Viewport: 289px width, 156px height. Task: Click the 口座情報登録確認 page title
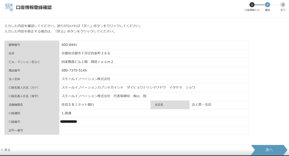[34, 8]
